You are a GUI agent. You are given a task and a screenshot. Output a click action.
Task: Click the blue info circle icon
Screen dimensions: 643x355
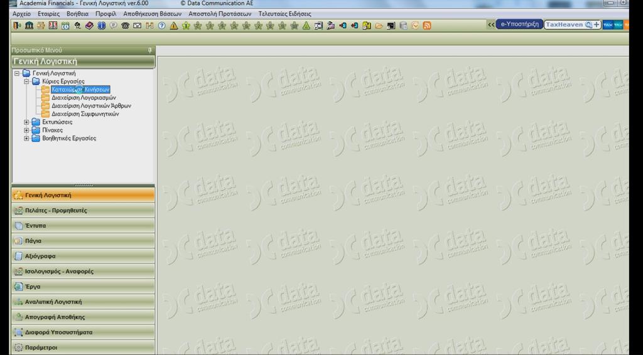click(x=101, y=25)
